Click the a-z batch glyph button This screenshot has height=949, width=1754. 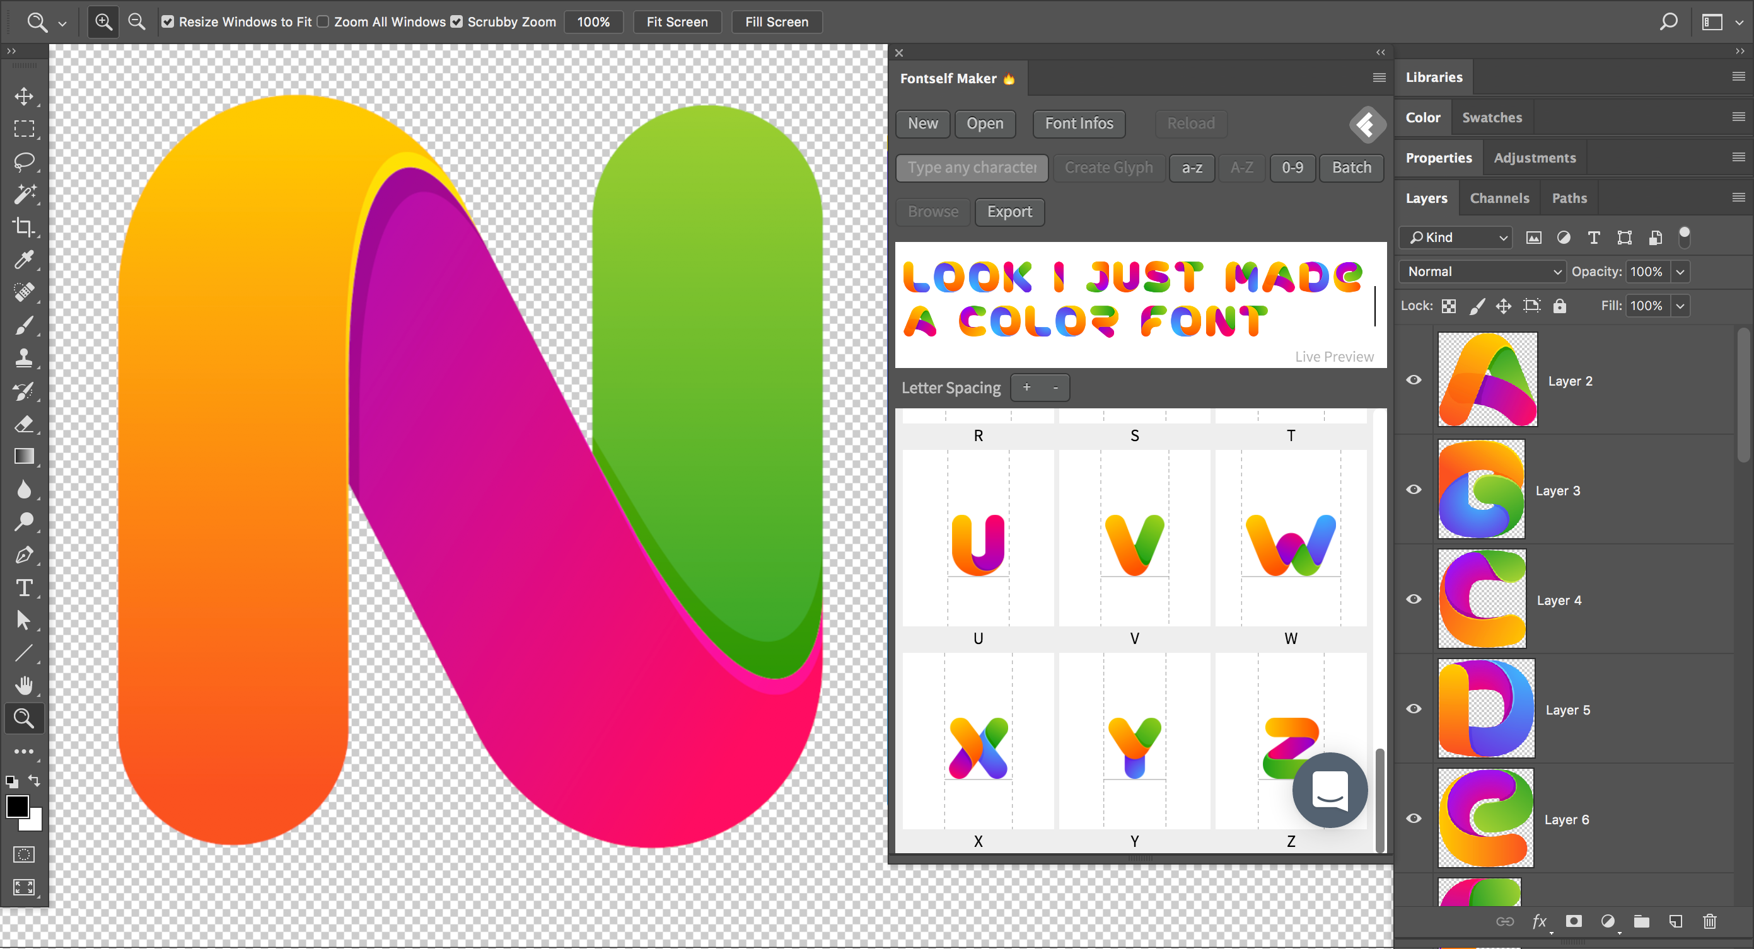tap(1193, 167)
